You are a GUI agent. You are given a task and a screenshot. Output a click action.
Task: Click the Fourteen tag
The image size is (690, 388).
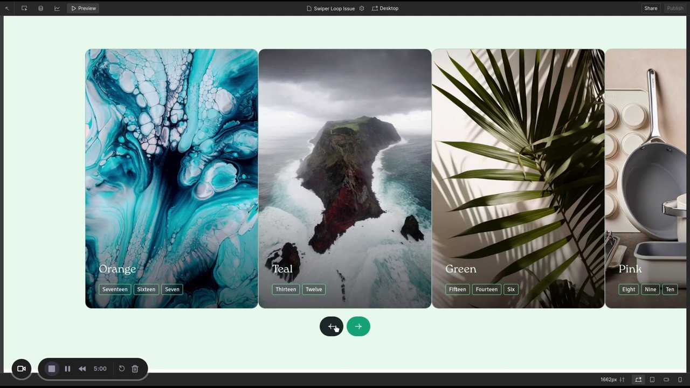tap(487, 289)
